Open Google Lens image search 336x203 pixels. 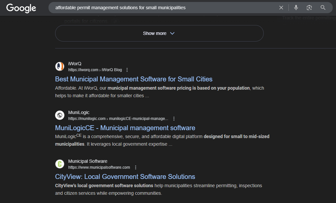point(309,8)
